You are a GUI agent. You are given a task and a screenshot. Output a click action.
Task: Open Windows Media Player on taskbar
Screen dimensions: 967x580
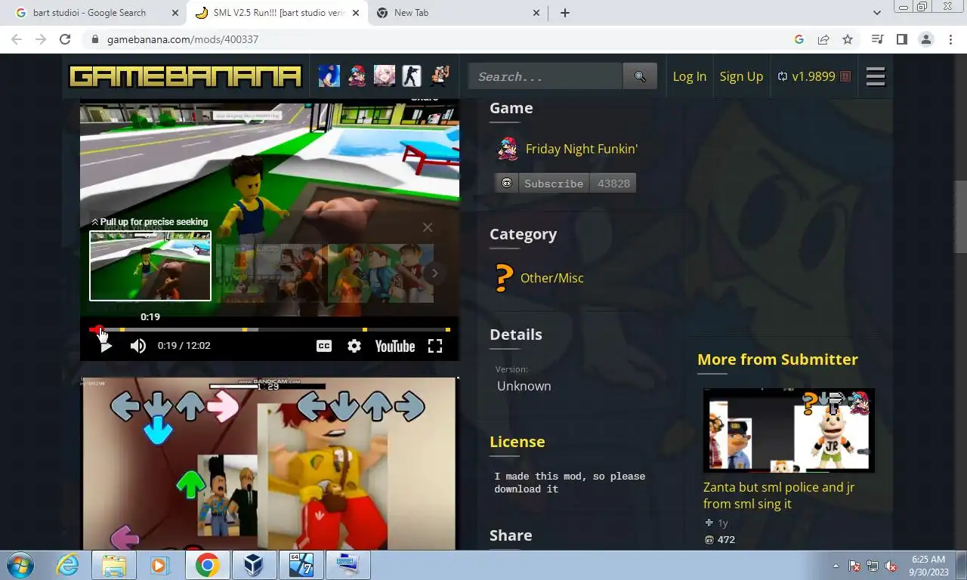click(159, 565)
